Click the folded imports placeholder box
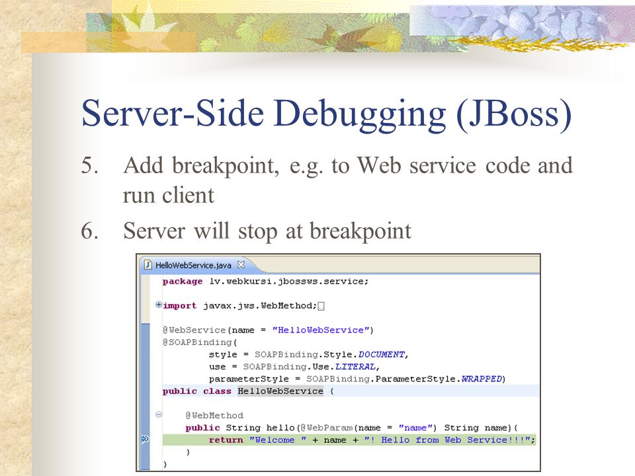Screen dimensions: 635x476 (x=321, y=306)
